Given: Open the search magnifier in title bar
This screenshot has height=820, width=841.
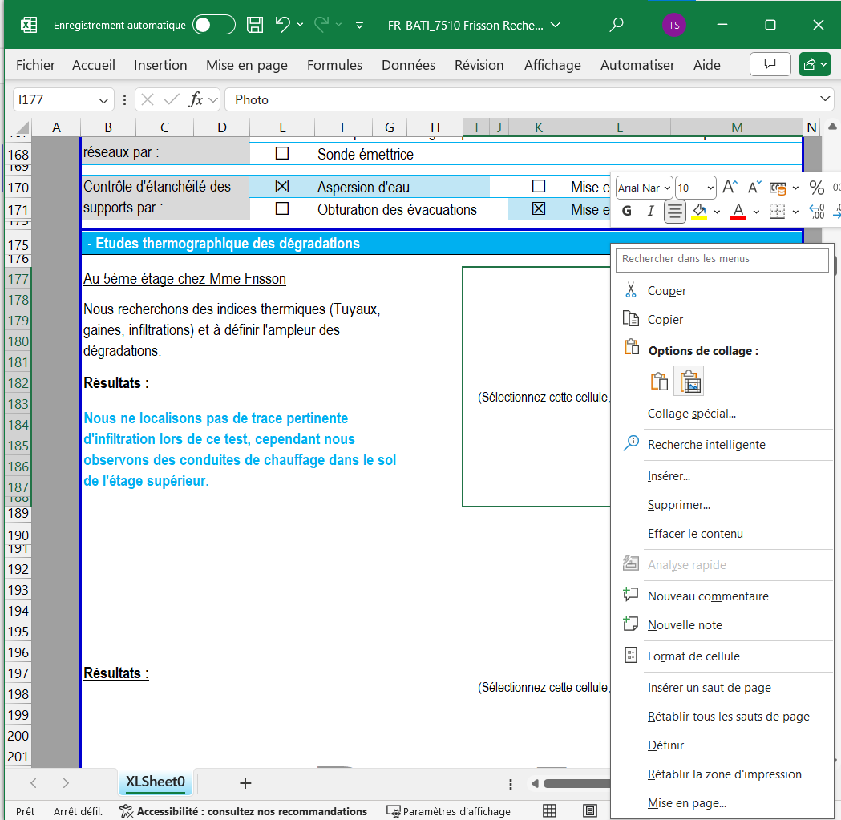Looking at the screenshot, I should 617,25.
